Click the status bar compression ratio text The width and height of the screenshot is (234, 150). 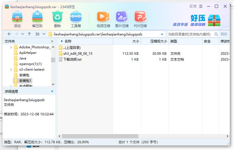(76, 142)
